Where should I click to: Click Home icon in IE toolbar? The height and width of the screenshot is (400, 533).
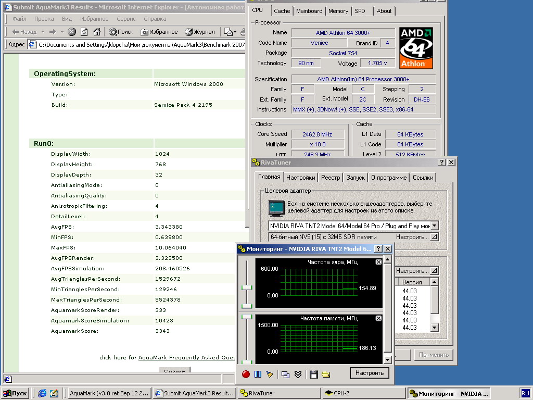97,32
